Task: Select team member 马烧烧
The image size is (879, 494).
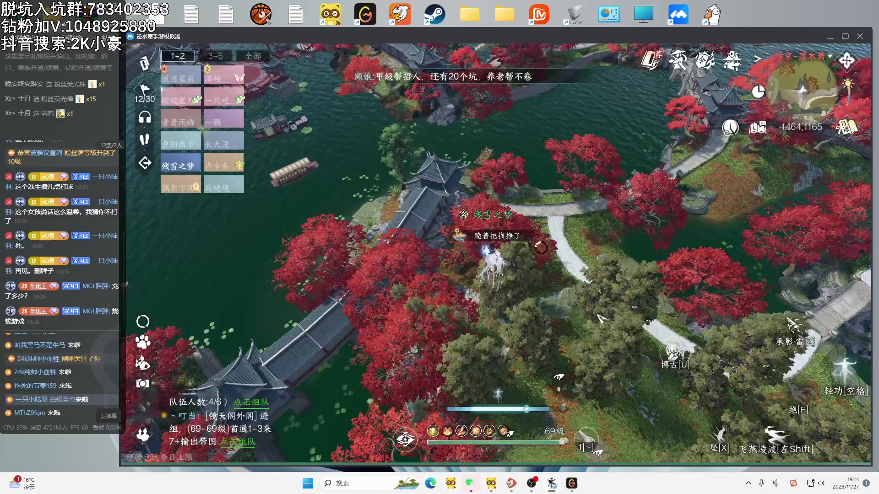Action: [224, 184]
